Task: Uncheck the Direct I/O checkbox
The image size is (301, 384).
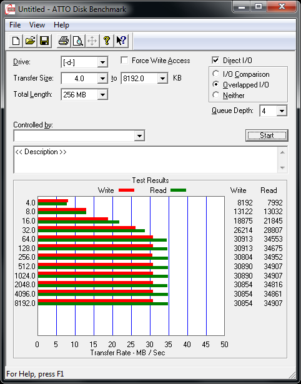Action: point(215,61)
